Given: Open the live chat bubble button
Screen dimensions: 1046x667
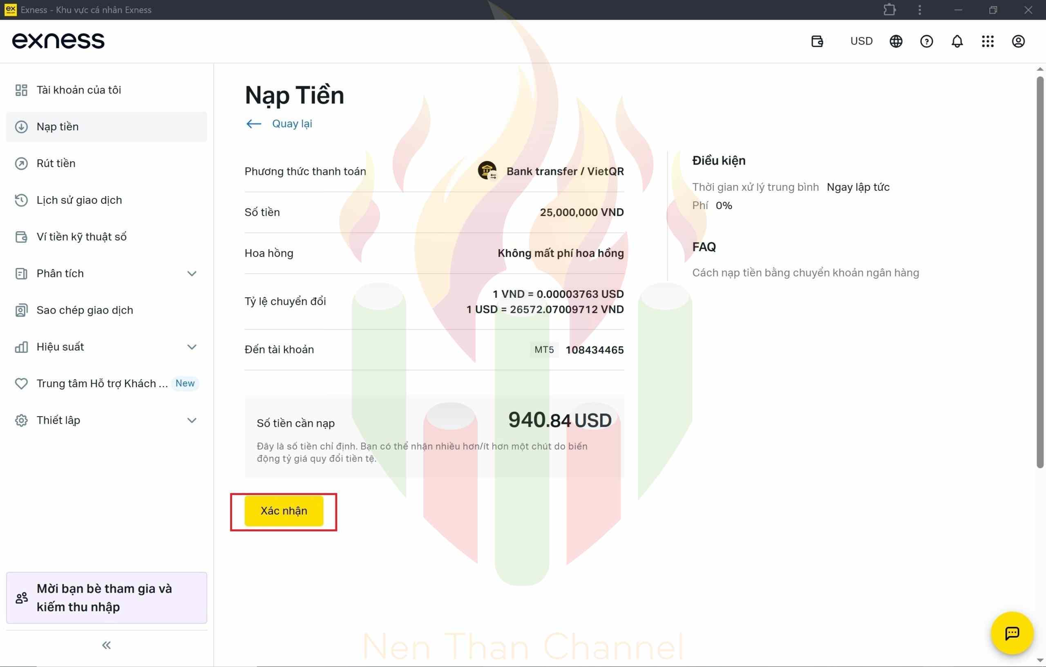Looking at the screenshot, I should (x=1012, y=633).
